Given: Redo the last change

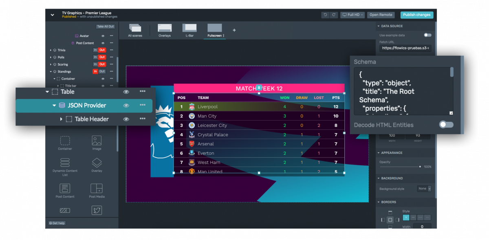Looking at the screenshot, I should [334, 15].
